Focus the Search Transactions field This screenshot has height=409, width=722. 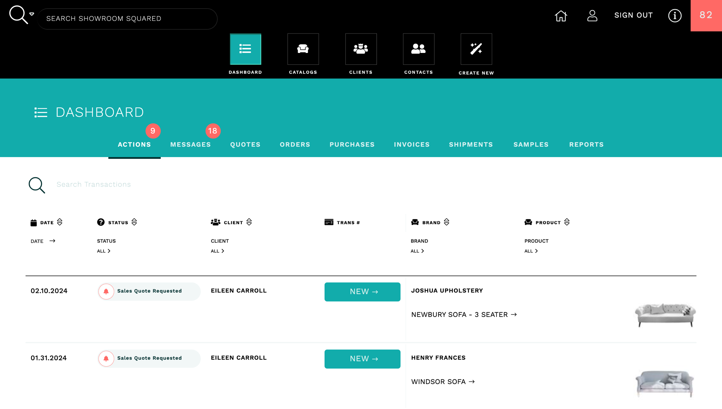click(x=94, y=184)
